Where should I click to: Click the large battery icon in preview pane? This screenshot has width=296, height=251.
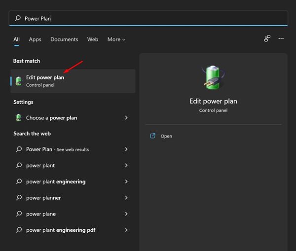(213, 77)
